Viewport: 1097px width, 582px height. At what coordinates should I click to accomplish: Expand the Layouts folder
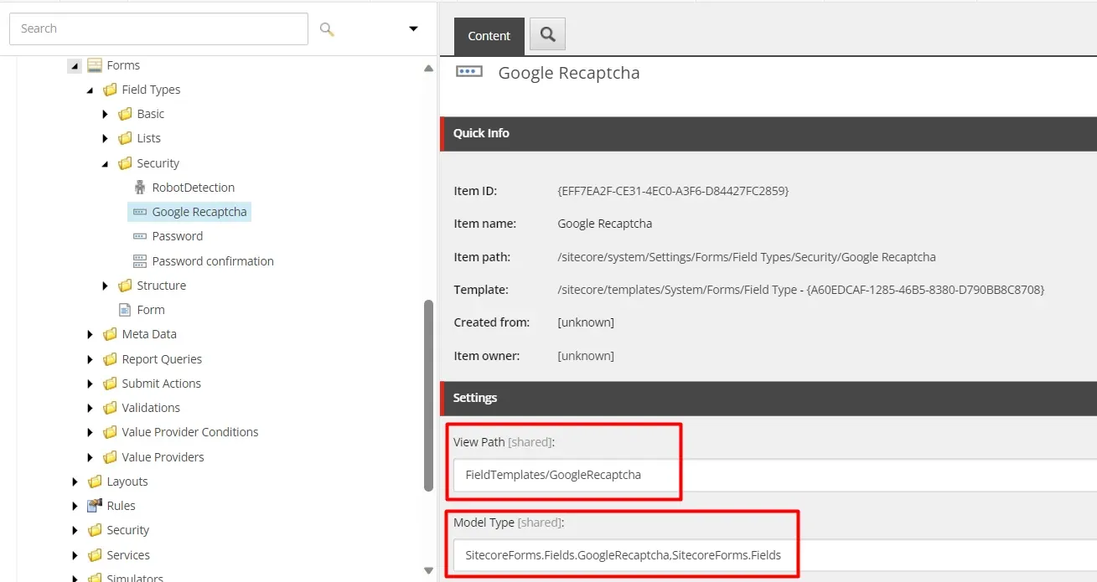tap(75, 482)
